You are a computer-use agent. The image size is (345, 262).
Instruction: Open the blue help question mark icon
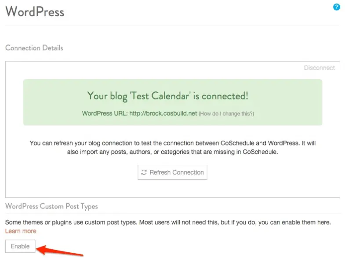click(x=336, y=7)
